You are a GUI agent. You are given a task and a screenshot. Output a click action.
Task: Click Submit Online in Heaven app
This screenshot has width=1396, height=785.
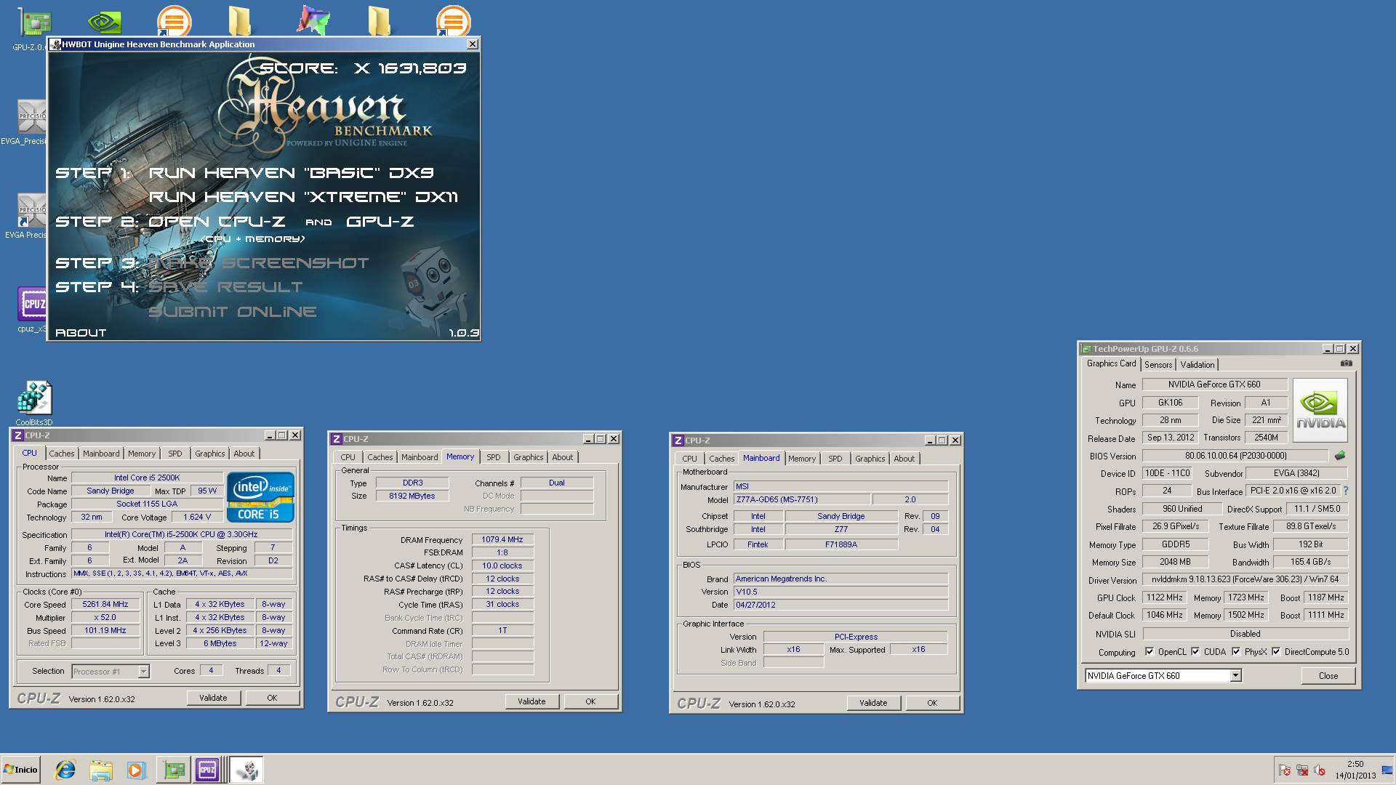point(233,313)
